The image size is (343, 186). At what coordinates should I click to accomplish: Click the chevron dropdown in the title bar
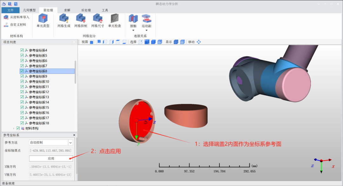pyautogui.click(x=319, y=4)
